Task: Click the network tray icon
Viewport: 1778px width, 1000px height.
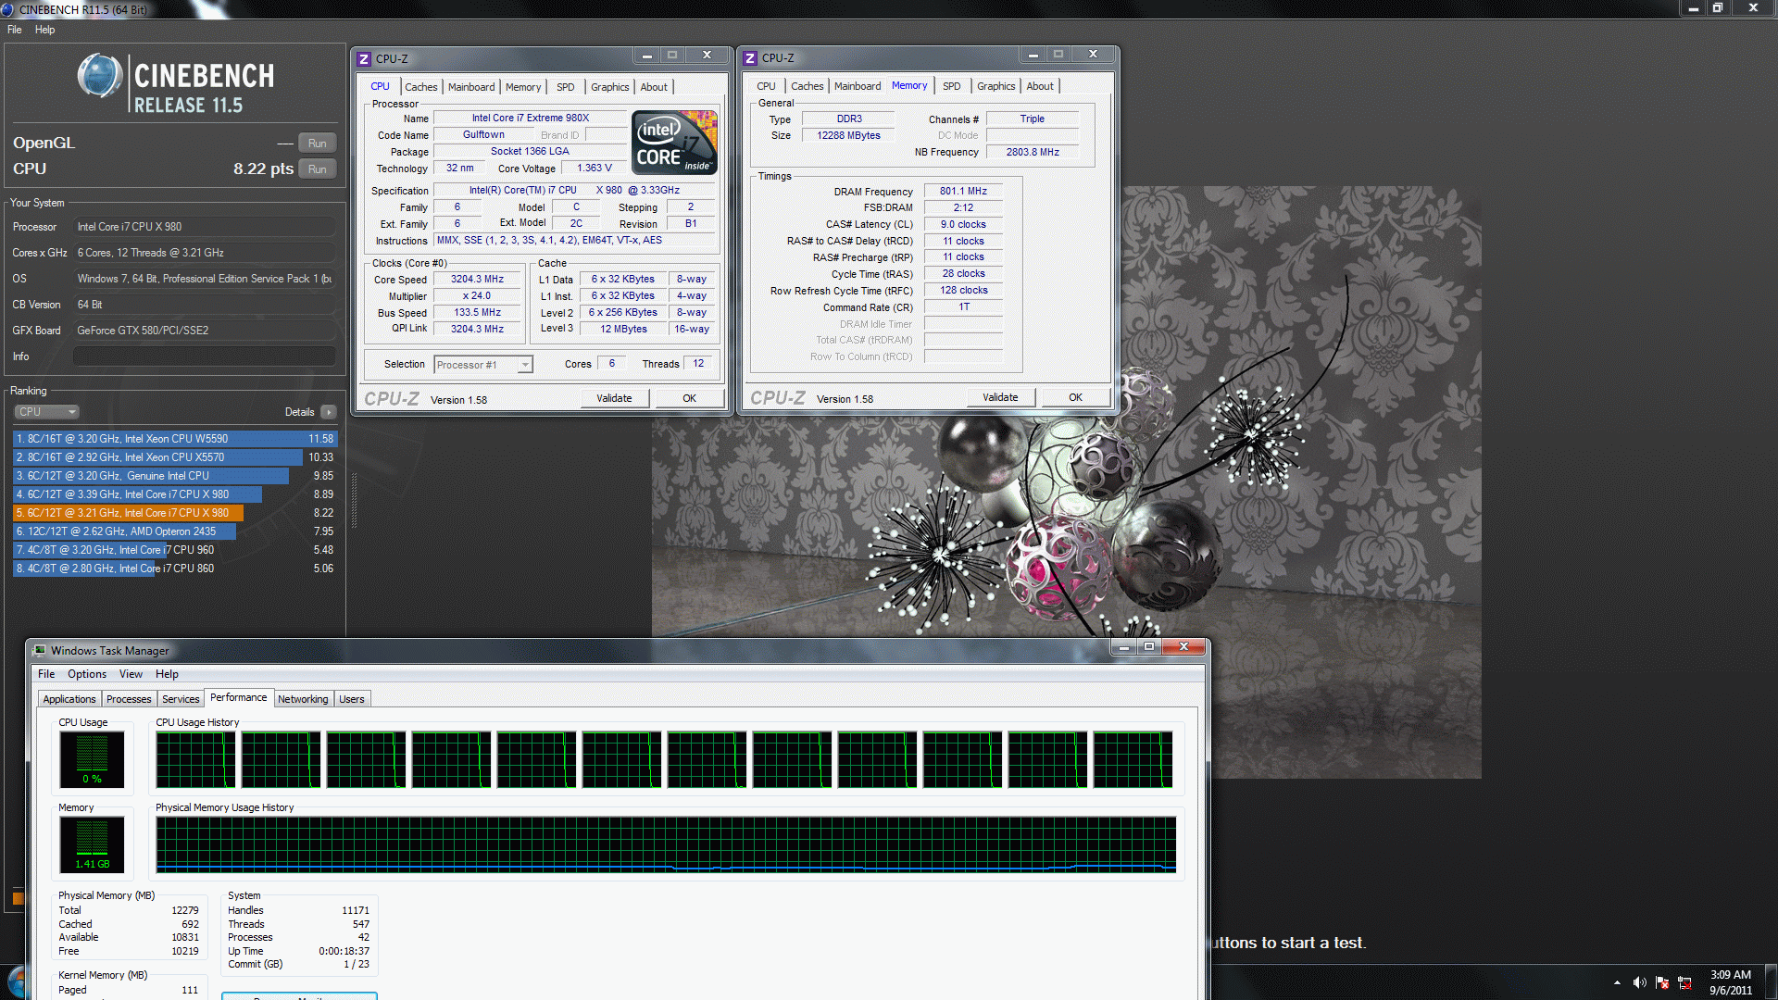Action: [x=1684, y=982]
